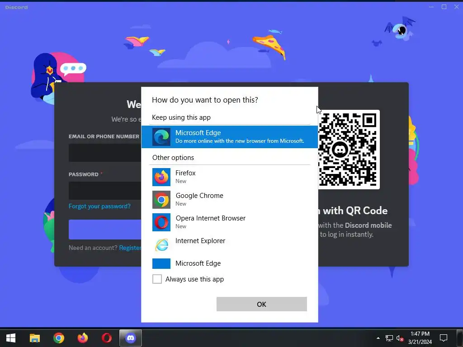The image size is (463, 347).
Task: Pick Opera Internet Browser option
Action: (229, 222)
